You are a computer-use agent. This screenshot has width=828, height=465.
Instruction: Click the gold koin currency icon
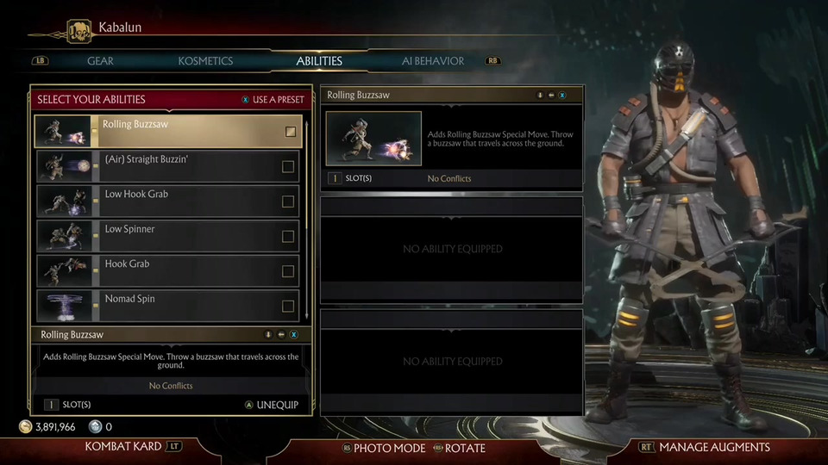click(x=25, y=426)
